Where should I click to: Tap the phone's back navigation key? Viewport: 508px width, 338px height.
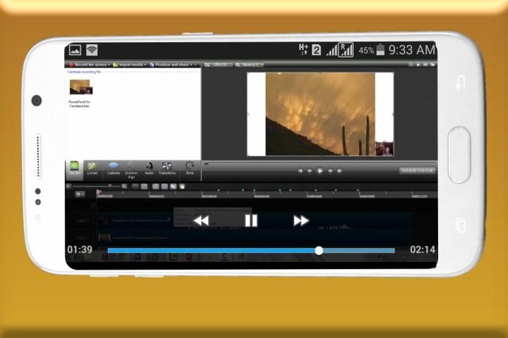coord(461,83)
